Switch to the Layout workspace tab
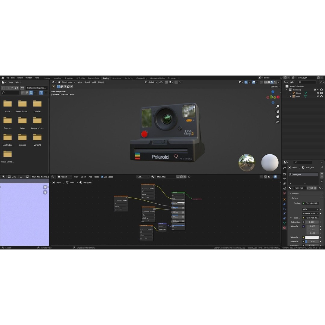This screenshot has width=325, height=325. 47,78
